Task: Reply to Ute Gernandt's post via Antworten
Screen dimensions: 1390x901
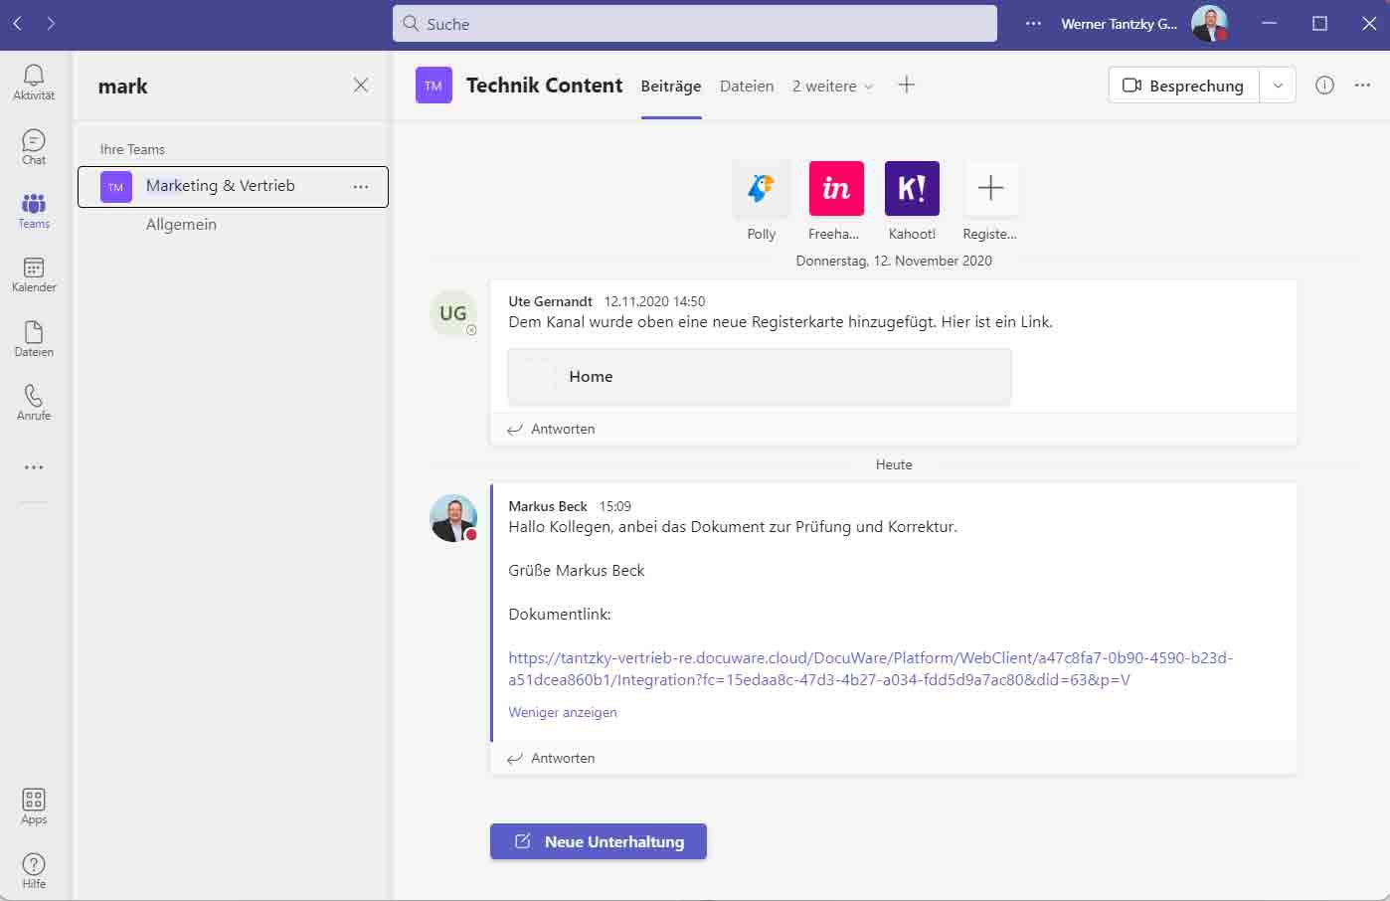Action: tap(552, 429)
